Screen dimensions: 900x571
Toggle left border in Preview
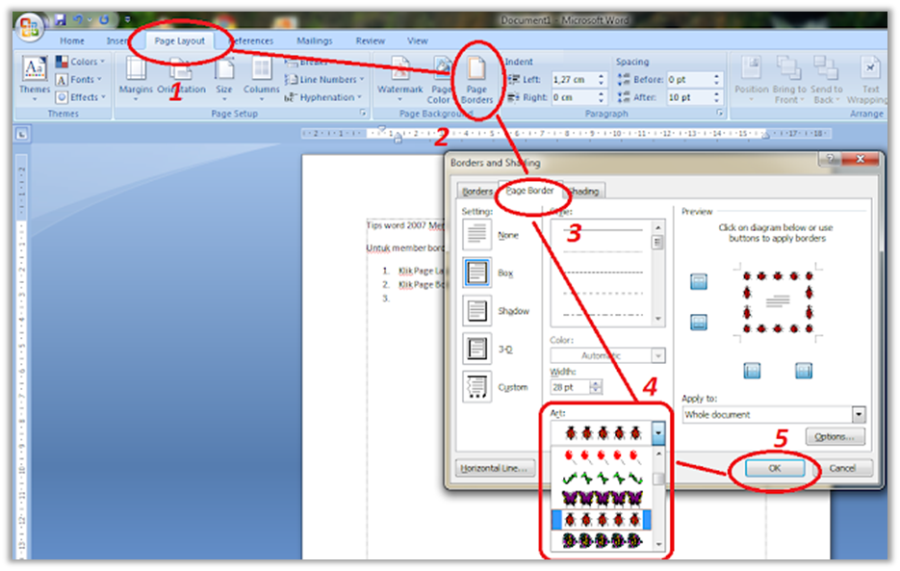(x=752, y=371)
